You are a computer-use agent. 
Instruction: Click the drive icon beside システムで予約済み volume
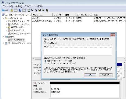pos(34,21)
